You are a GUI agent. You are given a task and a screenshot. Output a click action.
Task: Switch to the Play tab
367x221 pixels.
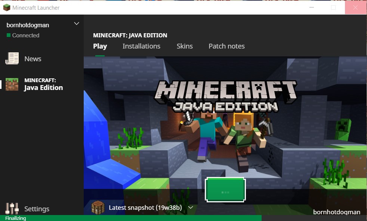(x=100, y=46)
